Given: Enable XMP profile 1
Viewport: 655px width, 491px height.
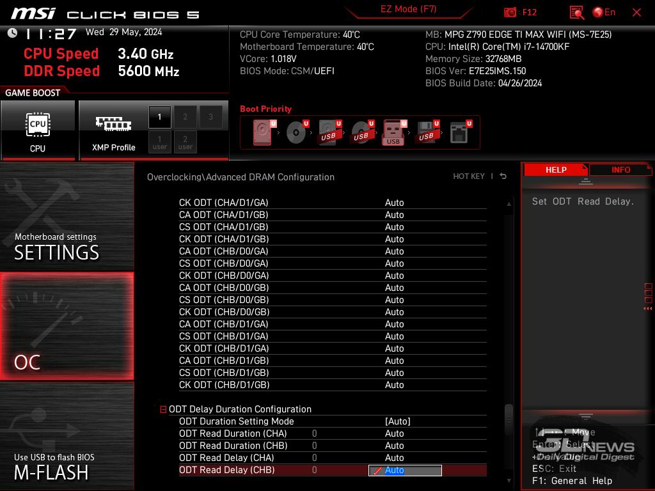Looking at the screenshot, I should point(159,117).
